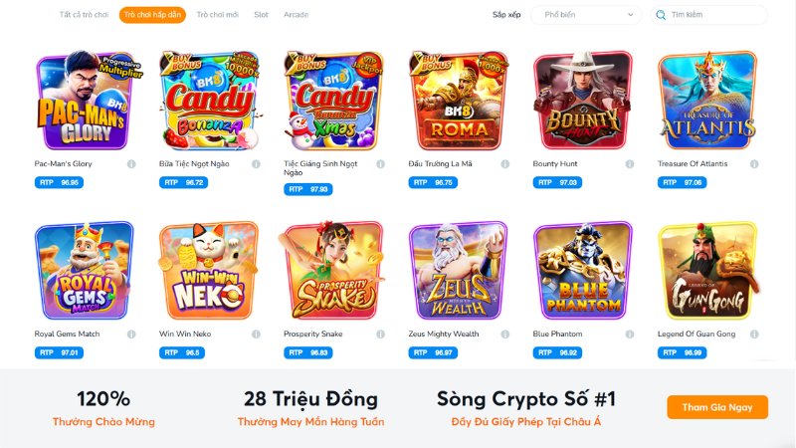Image resolution: width=796 pixels, height=448 pixels.
Task: Click the Tham Gia Ngay button
Action: pos(717,407)
